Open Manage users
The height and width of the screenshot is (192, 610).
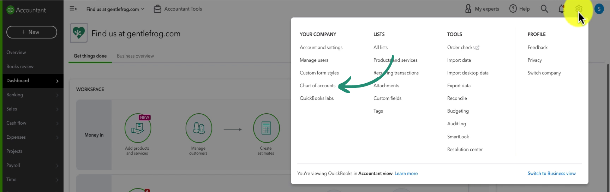[314, 60]
